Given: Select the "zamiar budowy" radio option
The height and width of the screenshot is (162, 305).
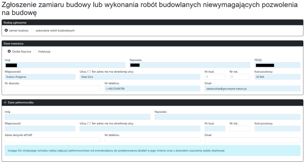Looking at the screenshot, I should click(x=6, y=30).
